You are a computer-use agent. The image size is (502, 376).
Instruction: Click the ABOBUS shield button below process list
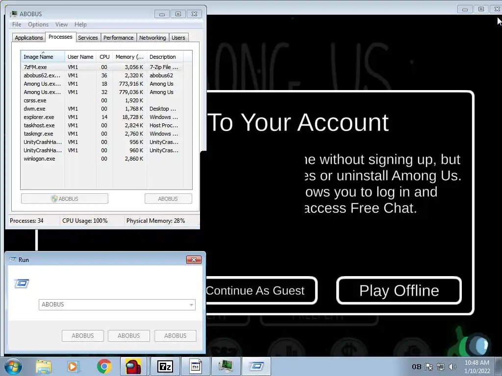(65, 199)
